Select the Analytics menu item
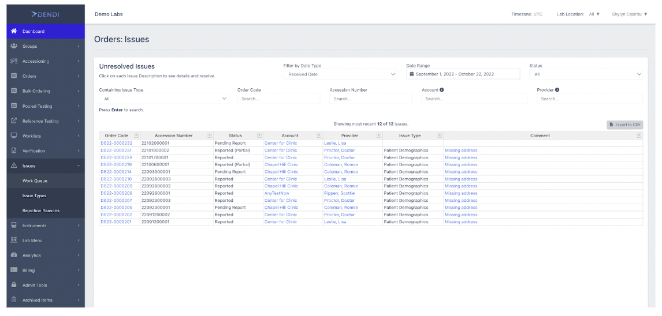 pyautogui.click(x=46, y=255)
